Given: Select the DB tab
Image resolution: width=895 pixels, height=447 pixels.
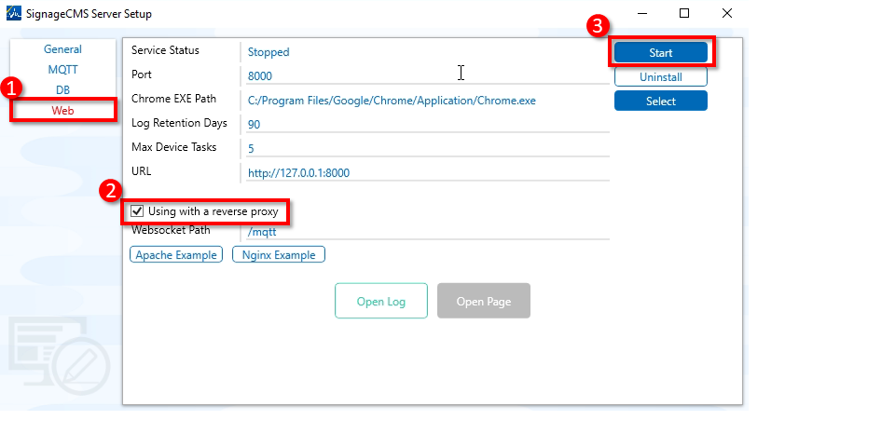Looking at the screenshot, I should (62, 89).
